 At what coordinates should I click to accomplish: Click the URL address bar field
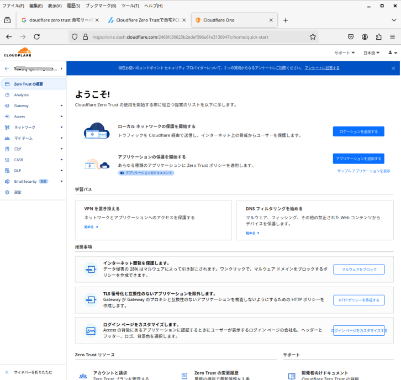(x=193, y=37)
